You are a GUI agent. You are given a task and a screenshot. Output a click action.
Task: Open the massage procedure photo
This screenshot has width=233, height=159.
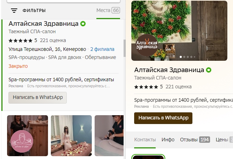pyautogui.click(x=109, y=135)
